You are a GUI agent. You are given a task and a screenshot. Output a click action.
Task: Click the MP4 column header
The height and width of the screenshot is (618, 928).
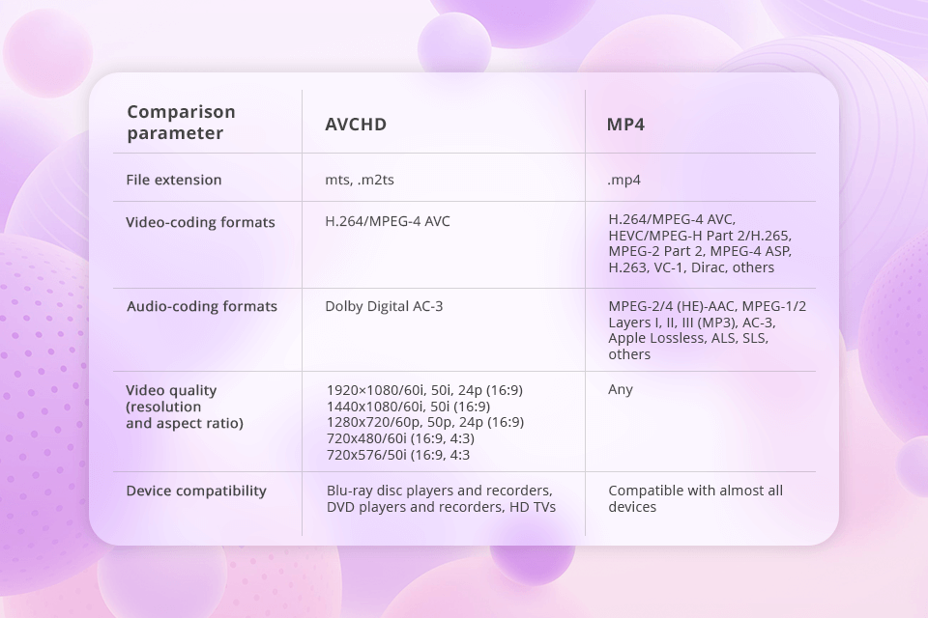coord(625,125)
